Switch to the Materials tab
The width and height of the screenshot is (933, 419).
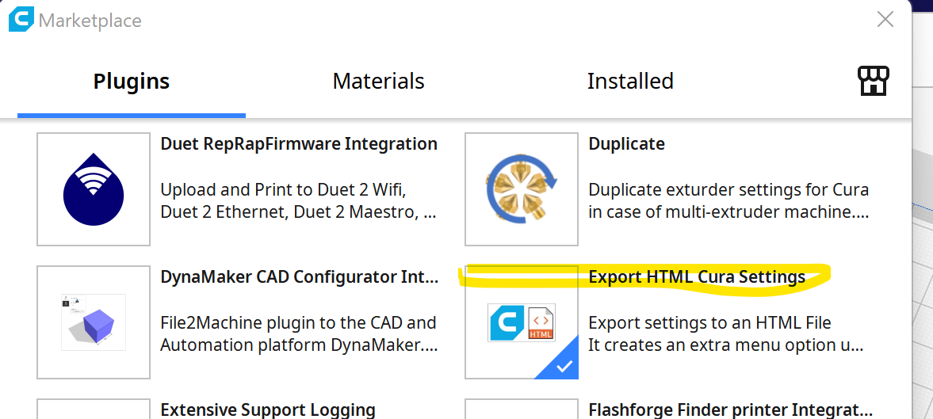378,81
